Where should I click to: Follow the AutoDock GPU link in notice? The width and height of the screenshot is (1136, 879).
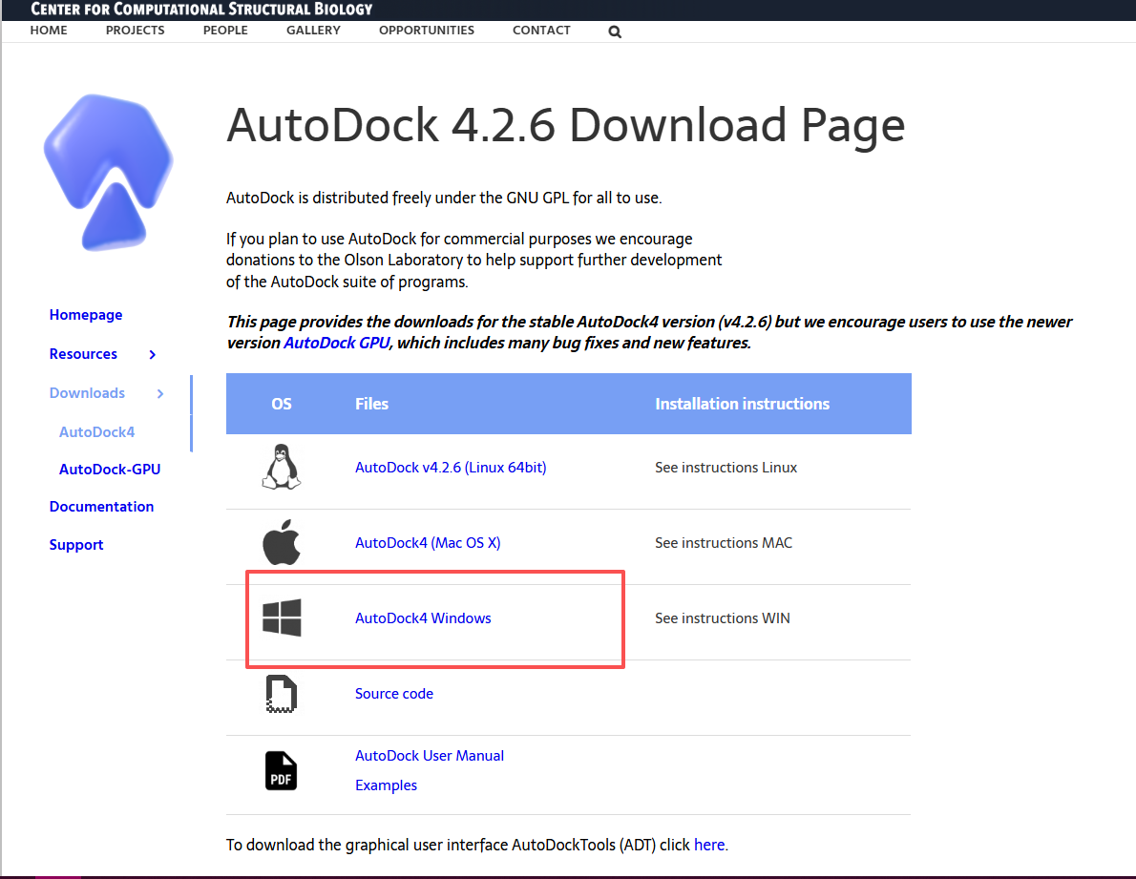click(337, 343)
